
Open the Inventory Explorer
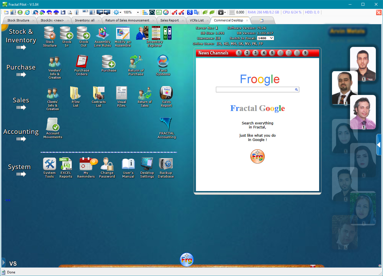[154, 37]
